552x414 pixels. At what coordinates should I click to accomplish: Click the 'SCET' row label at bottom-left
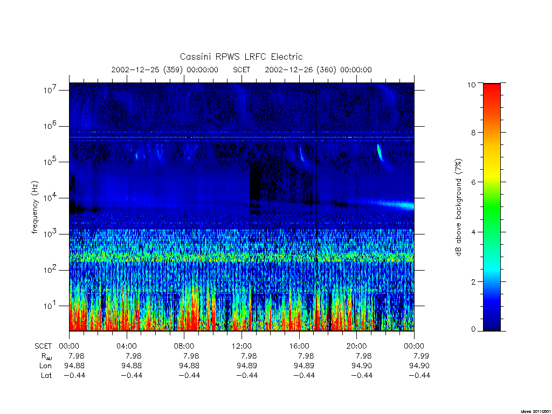(x=43, y=346)
